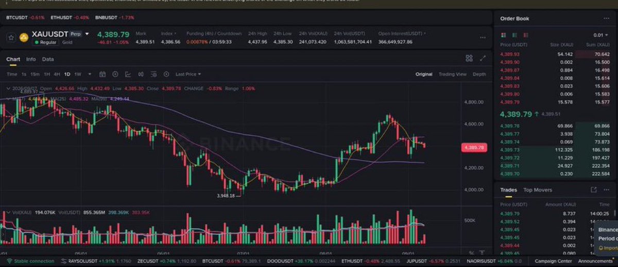
Task: Open the XAUUSDT pair selector dropdown arrow
Action: (x=87, y=34)
